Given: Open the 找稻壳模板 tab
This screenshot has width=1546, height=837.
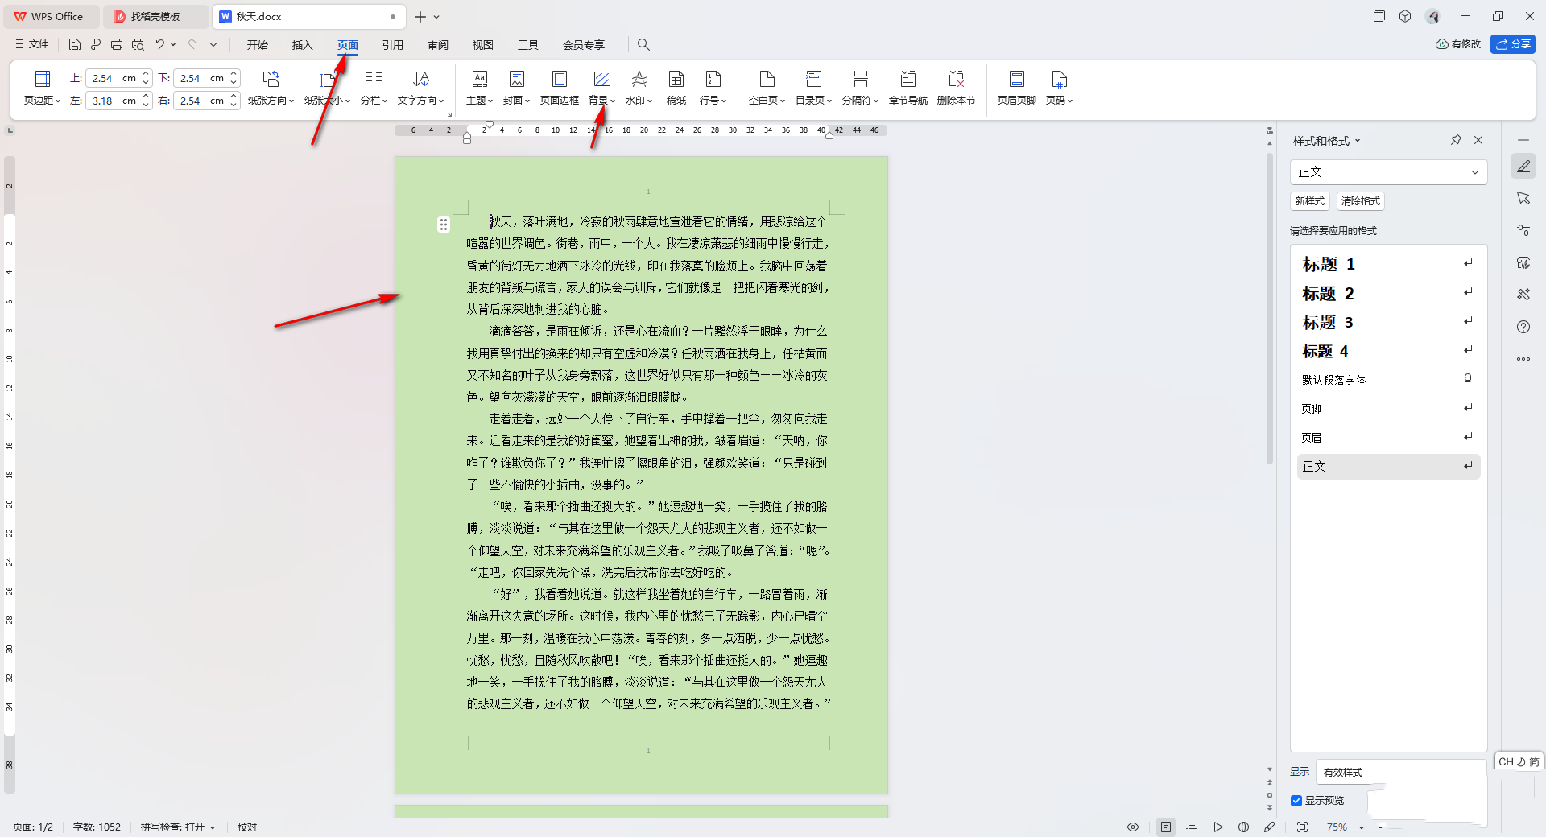Looking at the screenshot, I should click(x=155, y=17).
